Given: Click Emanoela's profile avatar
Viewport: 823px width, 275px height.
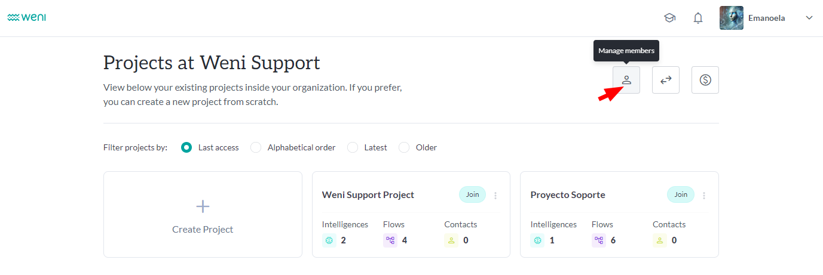Looking at the screenshot, I should coord(732,18).
